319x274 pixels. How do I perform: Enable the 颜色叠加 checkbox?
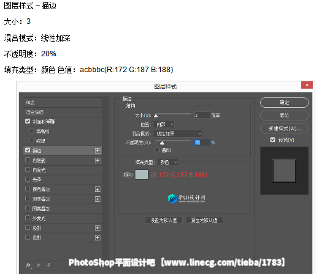[x=28, y=189]
